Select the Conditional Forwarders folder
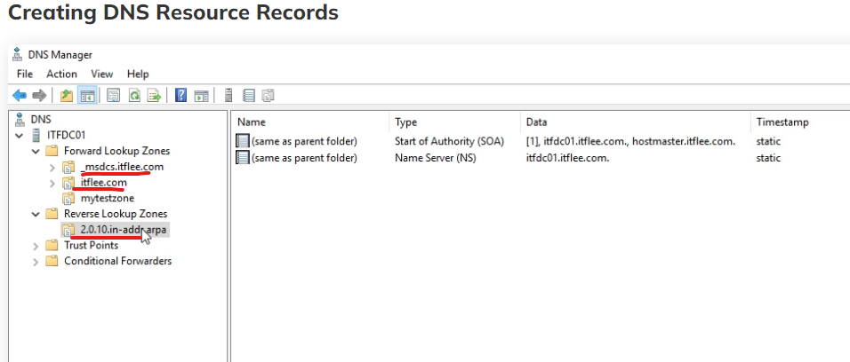Viewport: 850px width, 362px height. click(x=117, y=261)
